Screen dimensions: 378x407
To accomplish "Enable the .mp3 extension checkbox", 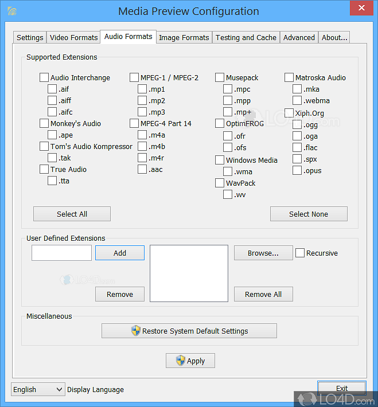I will coord(142,112).
